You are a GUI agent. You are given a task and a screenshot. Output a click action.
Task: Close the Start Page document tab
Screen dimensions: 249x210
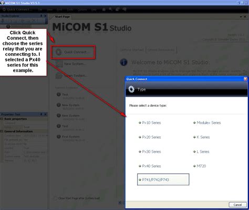245,17
